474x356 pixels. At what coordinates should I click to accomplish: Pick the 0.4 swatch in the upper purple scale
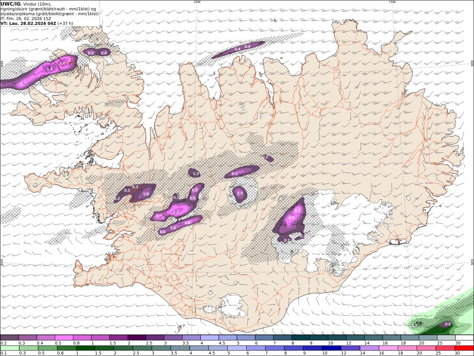point(46,337)
